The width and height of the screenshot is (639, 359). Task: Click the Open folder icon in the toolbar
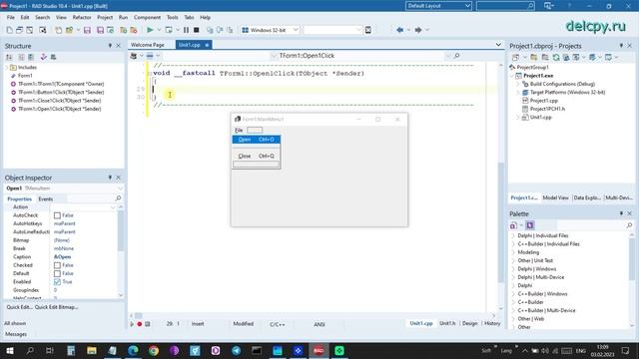tap(69, 30)
